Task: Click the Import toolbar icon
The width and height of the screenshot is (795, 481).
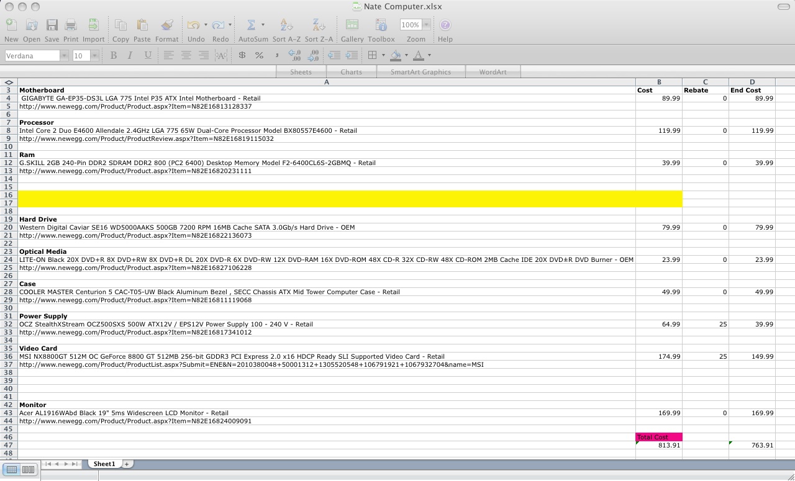Action: point(93,25)
